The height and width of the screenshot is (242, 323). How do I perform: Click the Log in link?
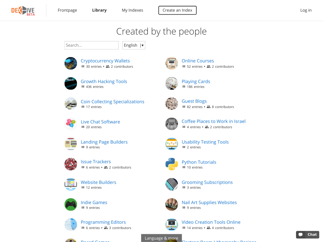(306, 10)
